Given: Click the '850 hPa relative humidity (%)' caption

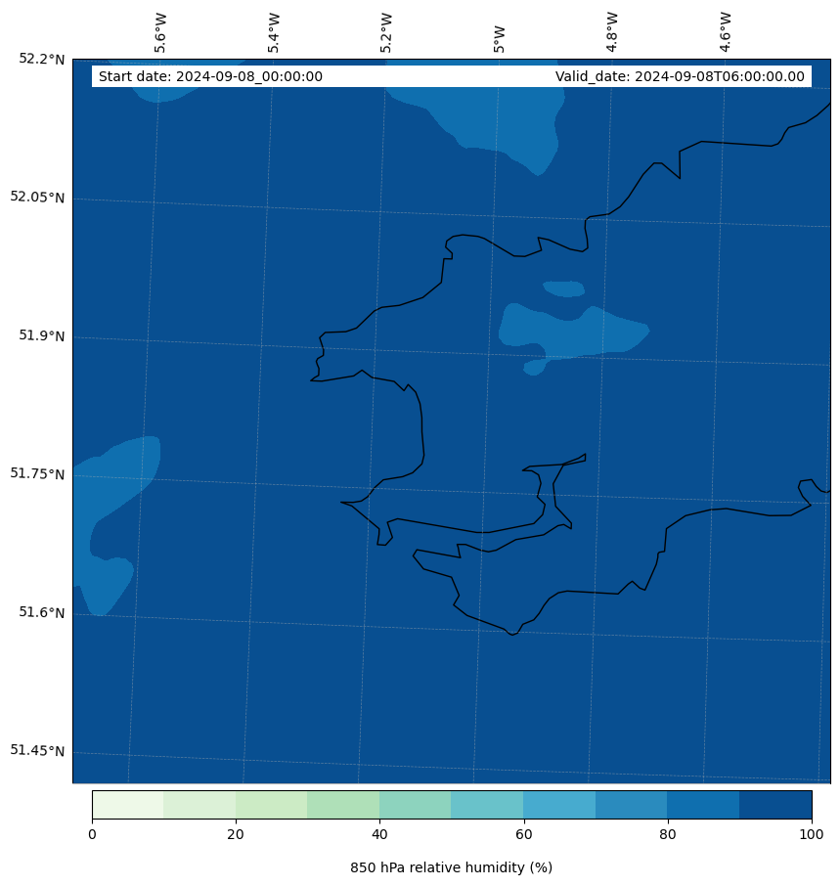Looking at the screenshot, I should point(452,867).
